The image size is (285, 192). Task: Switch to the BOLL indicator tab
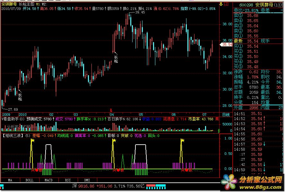point(29,180)
